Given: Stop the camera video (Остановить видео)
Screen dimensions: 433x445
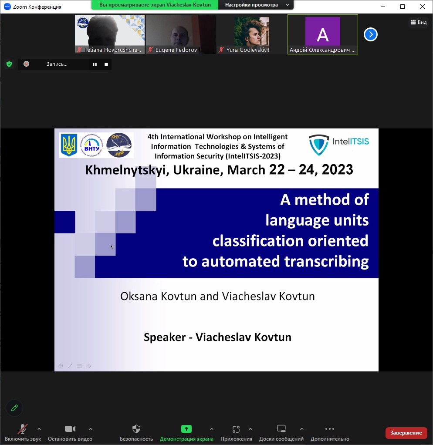Looking at the screenshot, I should [70, 429].
